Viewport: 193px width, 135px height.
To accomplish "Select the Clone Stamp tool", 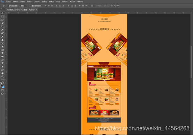I will (x=2, y=40).
